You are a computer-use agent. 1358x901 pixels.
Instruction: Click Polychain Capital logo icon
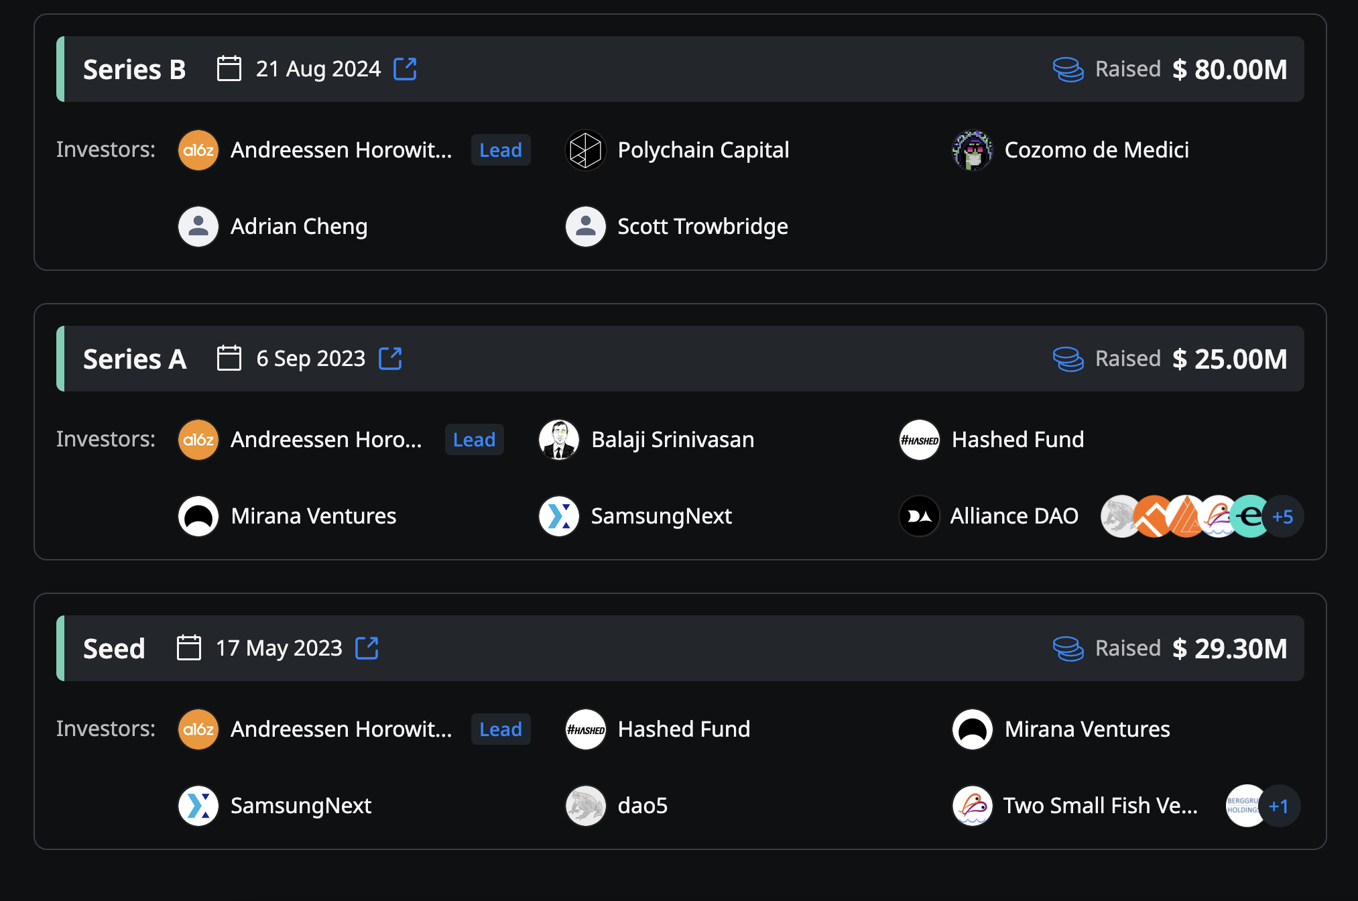585,150
